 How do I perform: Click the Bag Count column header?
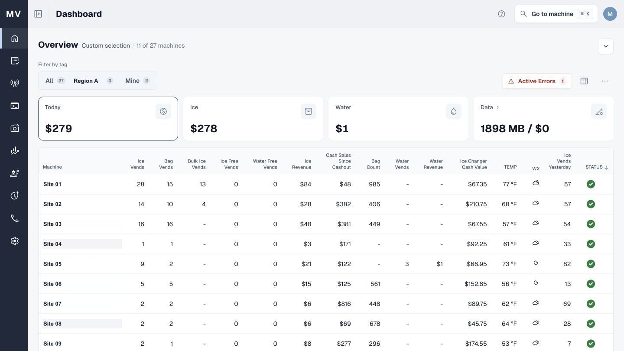pos(373,164)
